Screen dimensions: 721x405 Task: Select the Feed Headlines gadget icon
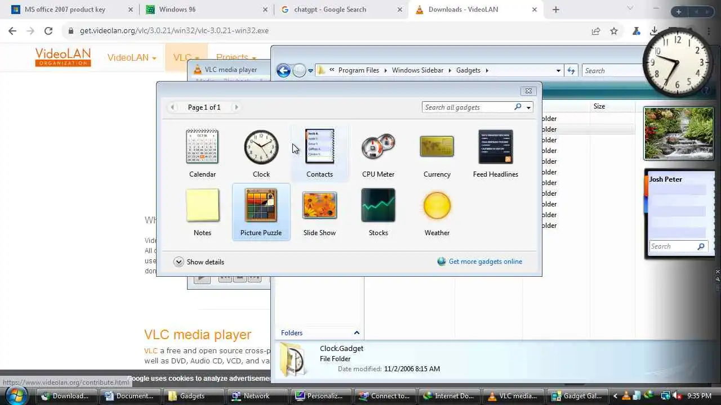(496, 147)
